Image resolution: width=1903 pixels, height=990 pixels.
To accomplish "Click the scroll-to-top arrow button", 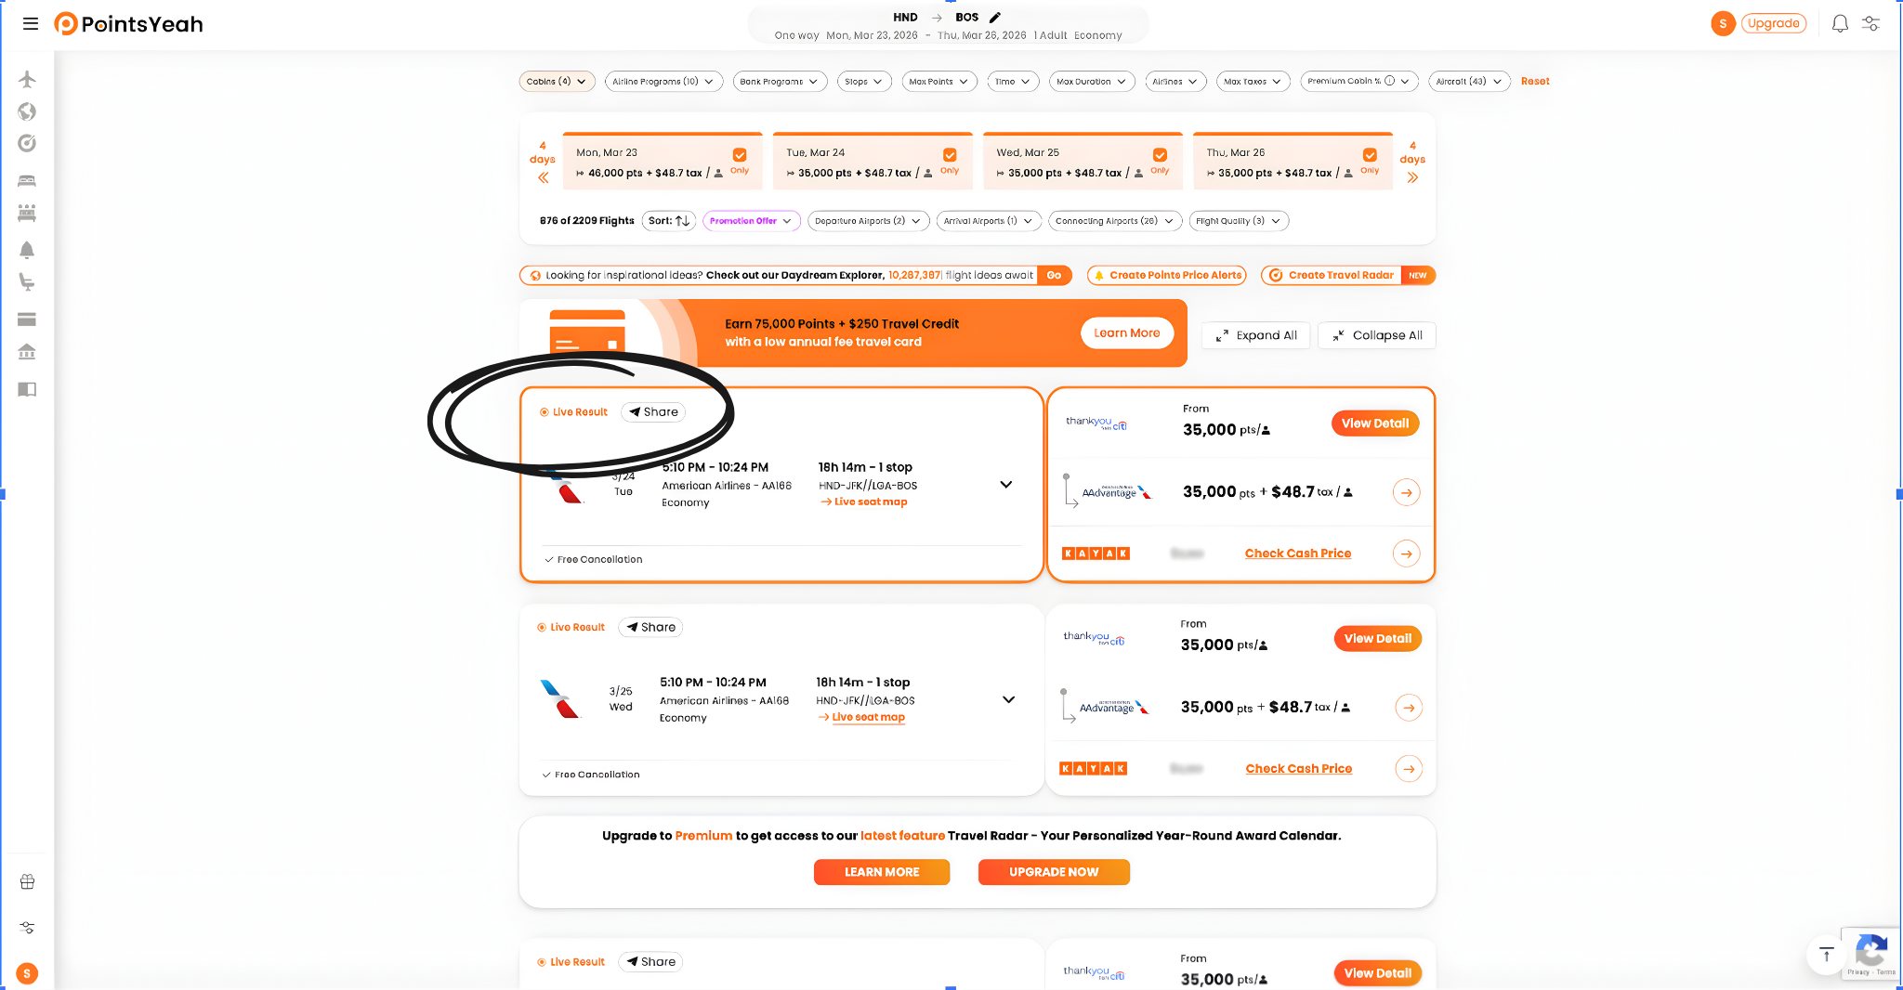I will (1826, 955).
